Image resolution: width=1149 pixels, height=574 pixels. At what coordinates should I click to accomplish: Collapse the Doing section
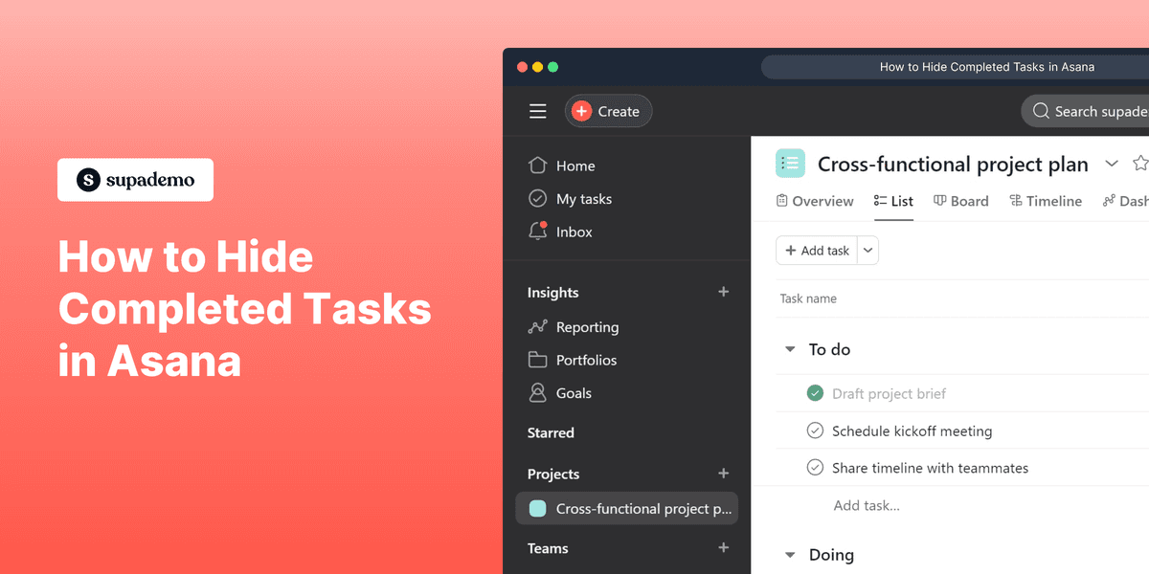[789, 555]
